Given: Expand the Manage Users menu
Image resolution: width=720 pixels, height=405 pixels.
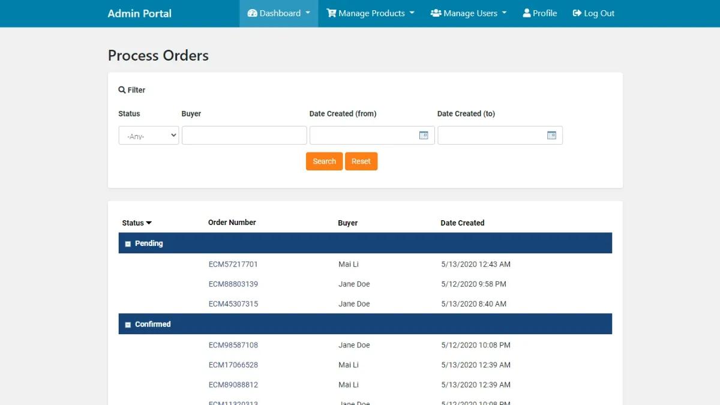Looking at the screenshot, I should (469, 13).
